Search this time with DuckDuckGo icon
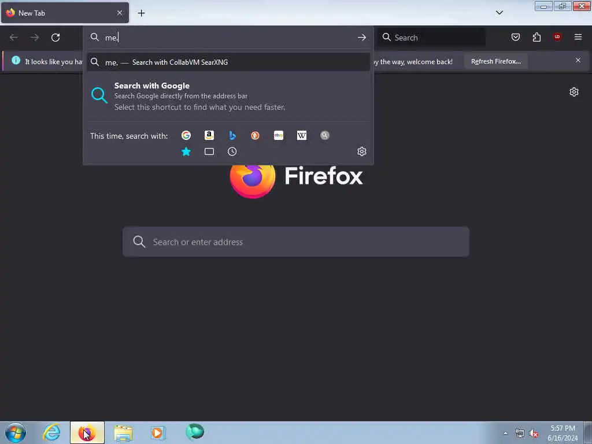592x444 pixels. coord(255,135)
